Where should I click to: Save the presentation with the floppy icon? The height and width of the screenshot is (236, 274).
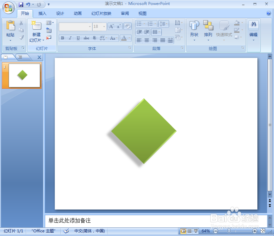tap(21, 5)
